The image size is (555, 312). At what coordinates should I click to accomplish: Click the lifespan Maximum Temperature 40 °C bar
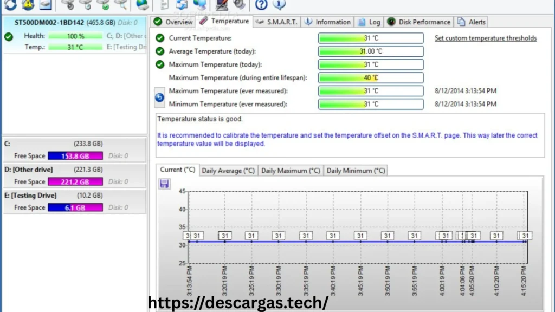(x=371, y=77)
